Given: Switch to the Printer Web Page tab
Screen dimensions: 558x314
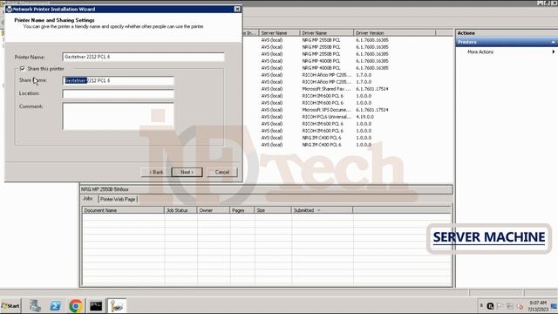Looking at the screenshot, I should pos(118,200).
